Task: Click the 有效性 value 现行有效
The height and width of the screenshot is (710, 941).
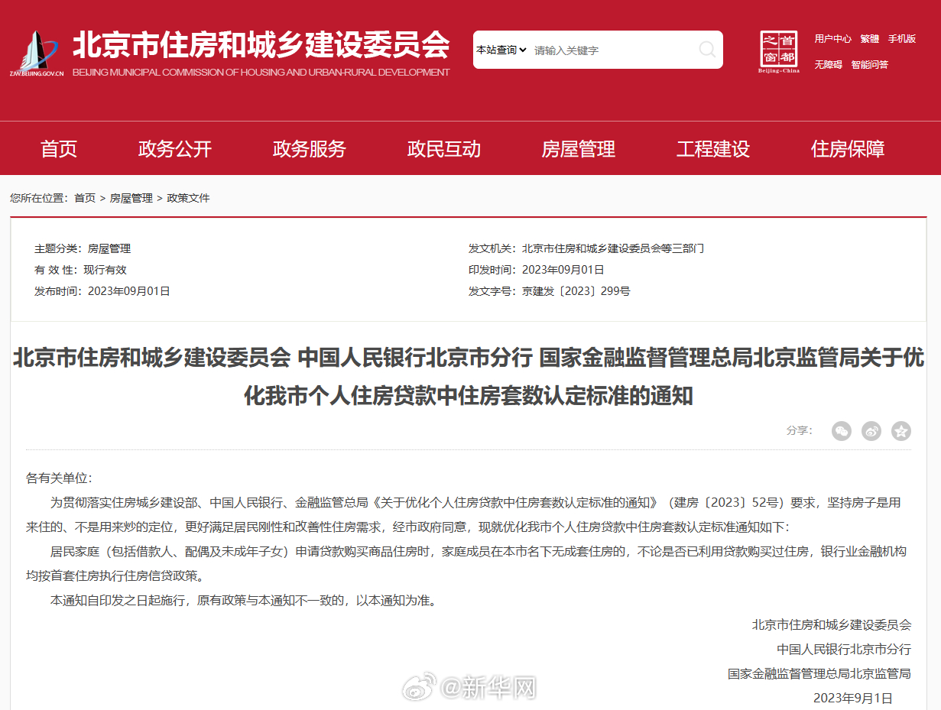Action: click(x=105, y=270)
